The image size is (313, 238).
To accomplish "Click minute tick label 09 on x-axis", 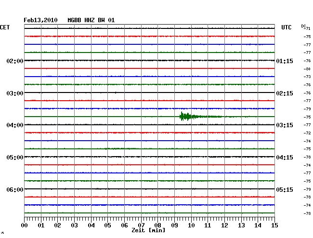I will point(174,225).
